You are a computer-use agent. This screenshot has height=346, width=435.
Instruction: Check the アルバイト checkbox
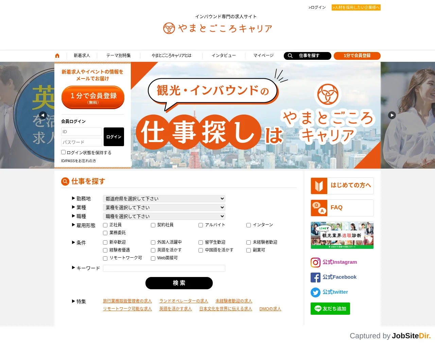(x=201, y=225)
